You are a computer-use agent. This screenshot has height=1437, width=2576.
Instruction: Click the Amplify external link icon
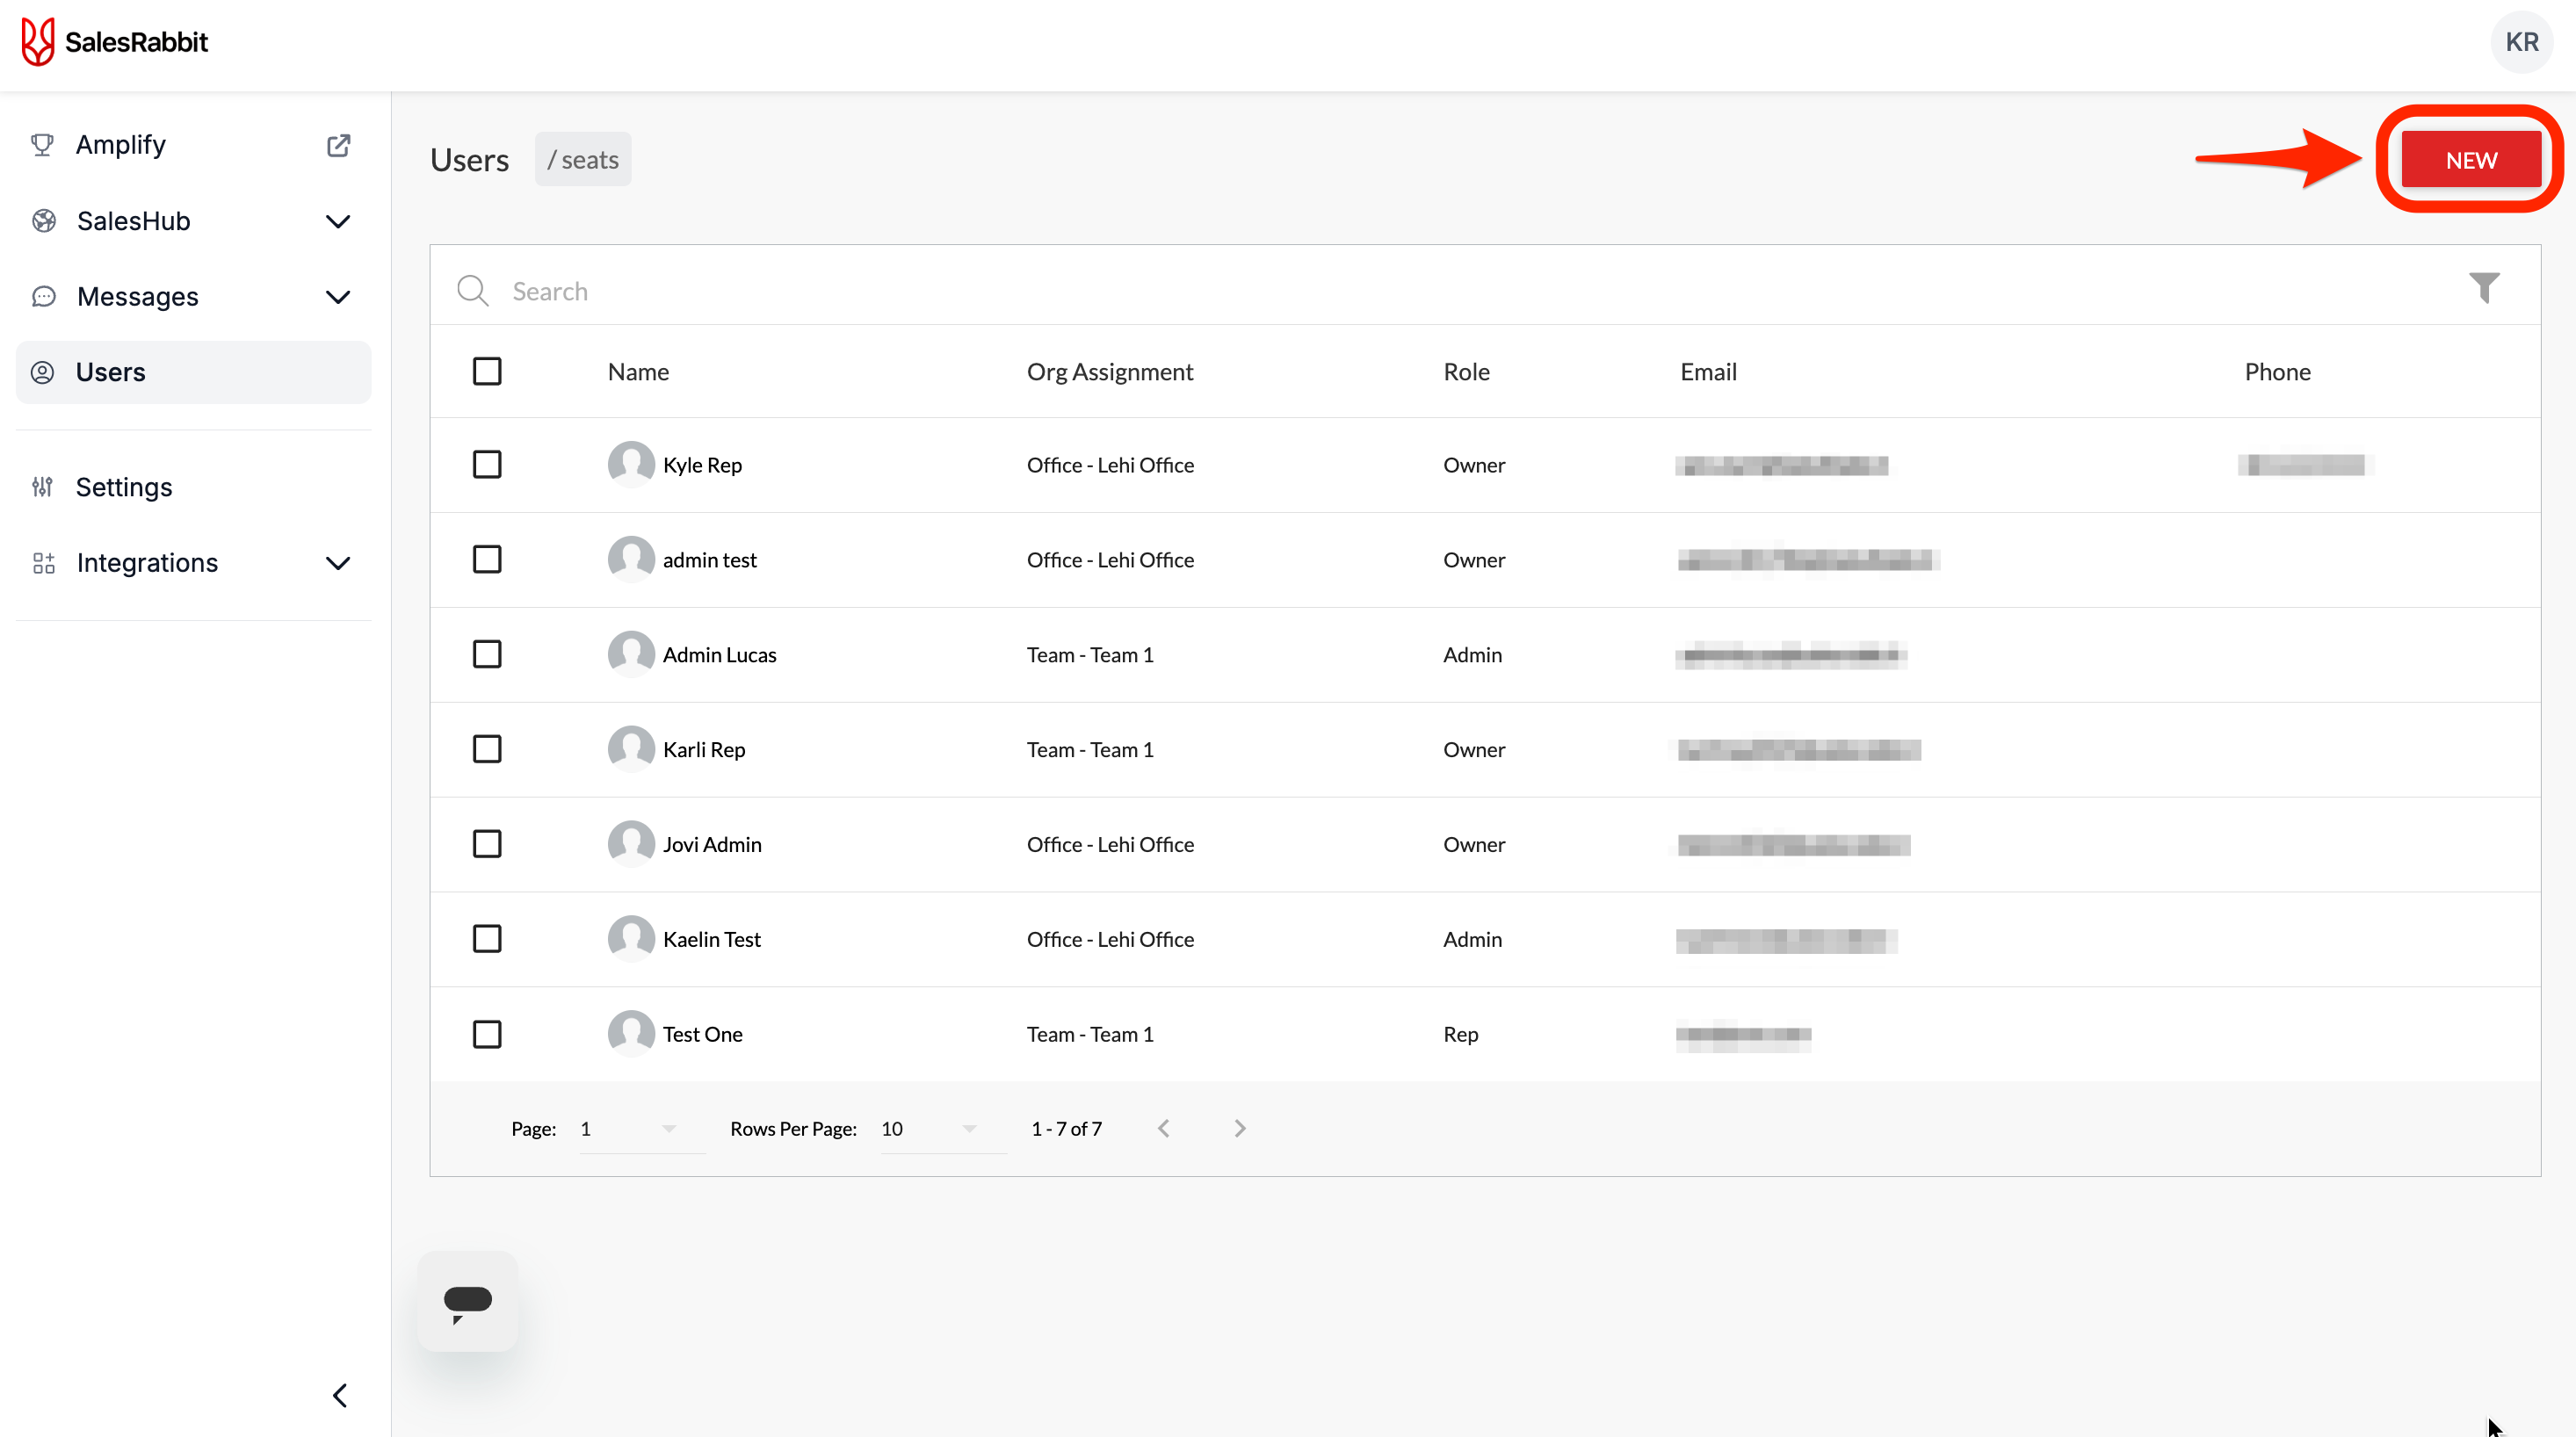(338, 145)
